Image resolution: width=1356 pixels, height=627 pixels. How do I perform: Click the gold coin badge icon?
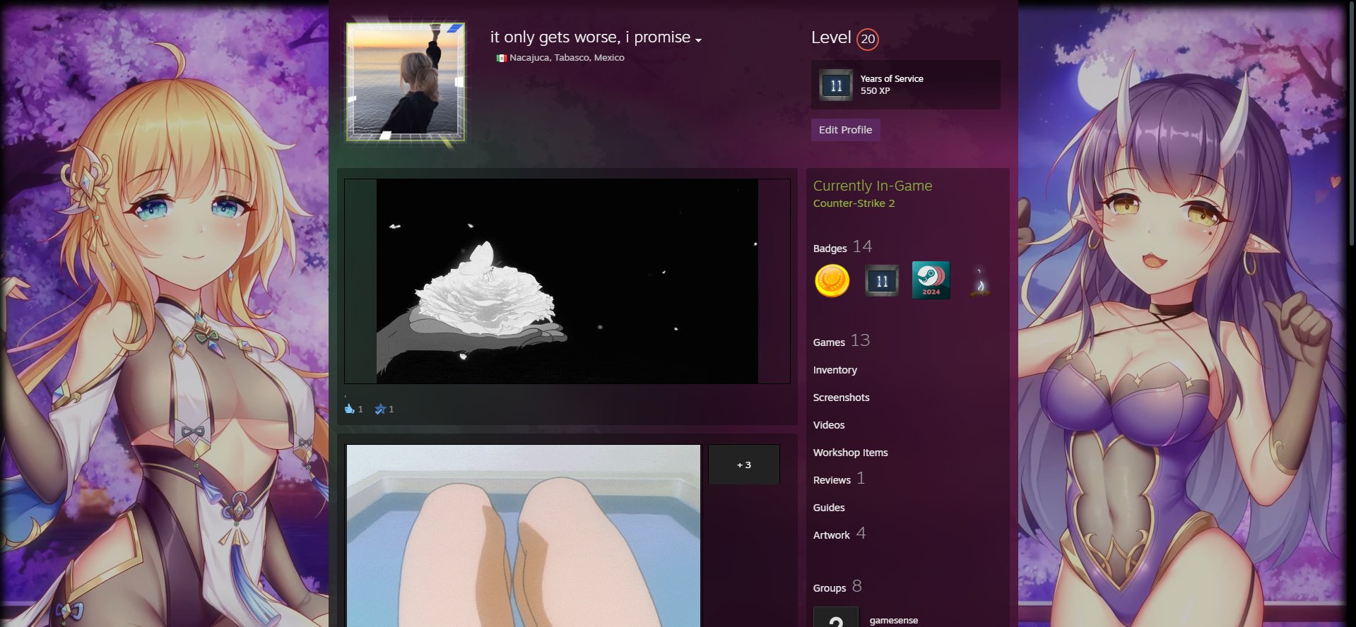pyautogui.click(x=832, y=281)
